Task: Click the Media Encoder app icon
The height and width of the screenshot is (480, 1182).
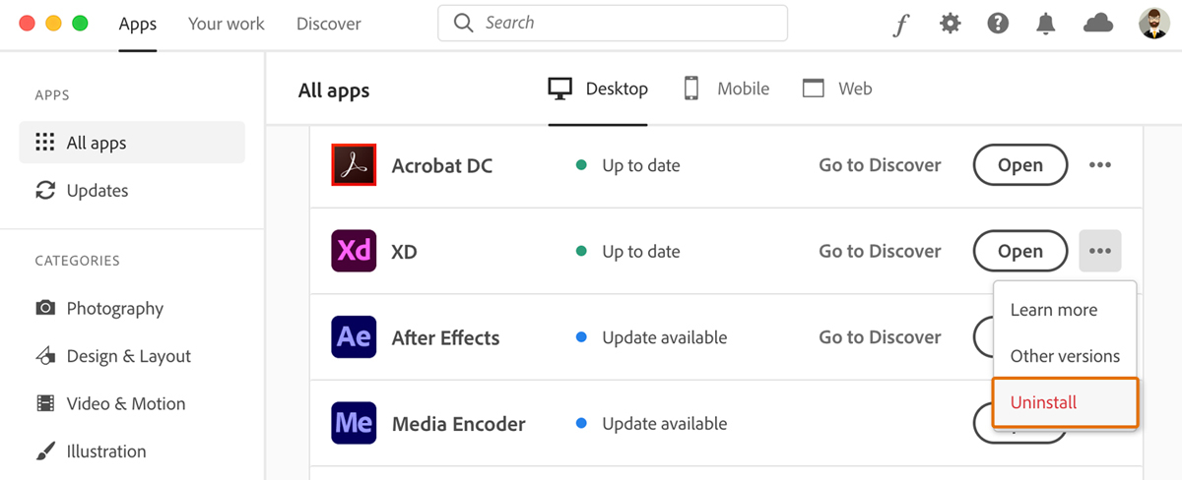Action: 354,424
